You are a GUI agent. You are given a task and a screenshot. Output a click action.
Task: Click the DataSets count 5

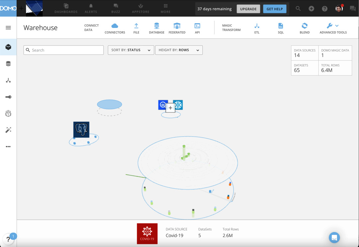pos(200,236)
